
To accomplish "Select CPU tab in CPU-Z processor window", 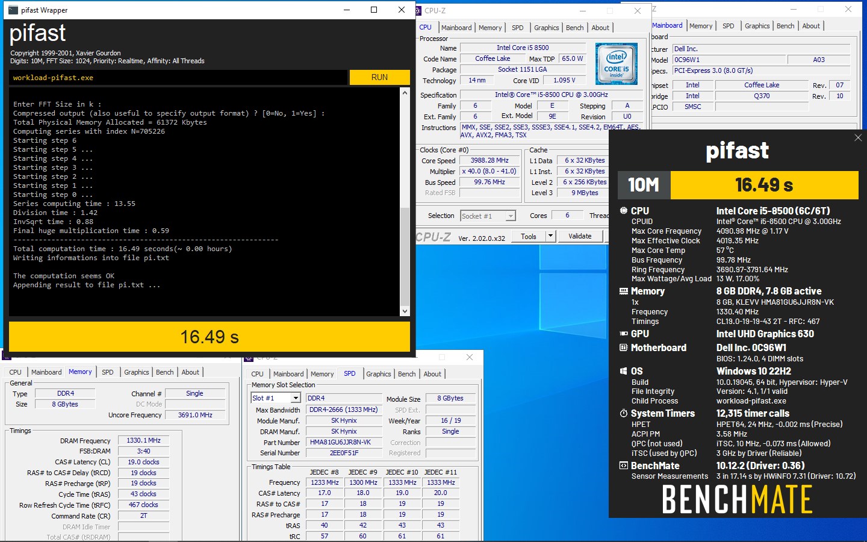I will tap(426, 27).
